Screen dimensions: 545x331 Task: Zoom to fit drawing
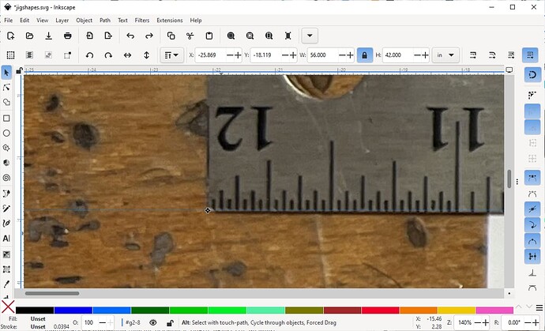[250, 36]
